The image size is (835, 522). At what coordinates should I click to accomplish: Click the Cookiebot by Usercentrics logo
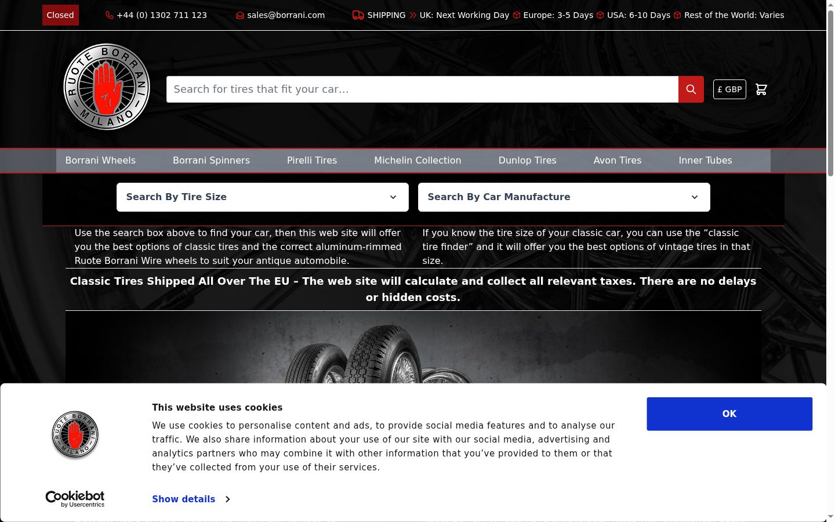75,499
